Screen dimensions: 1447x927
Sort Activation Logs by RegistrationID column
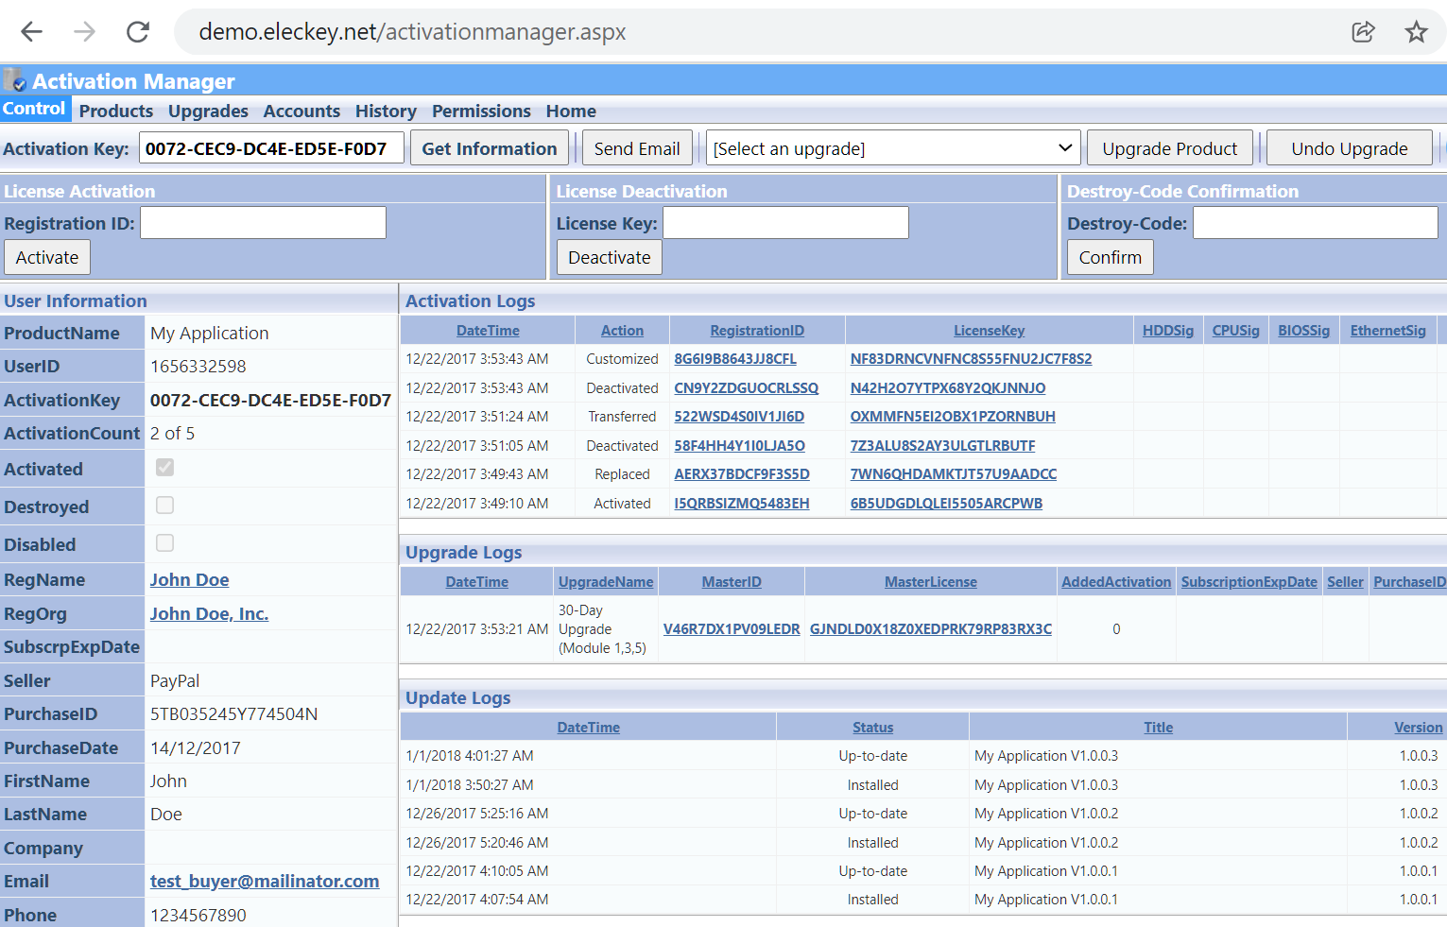click(757, 331)
